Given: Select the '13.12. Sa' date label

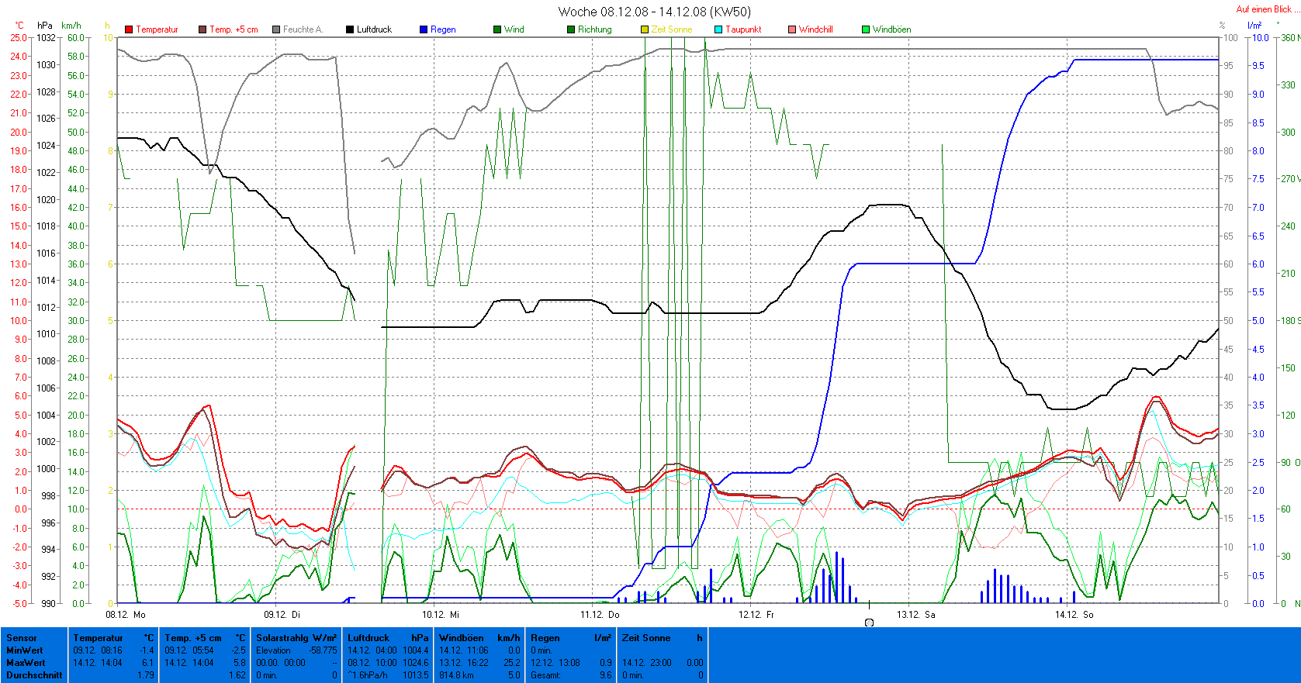Looking at the screenshot, I should tap(915, 615).
